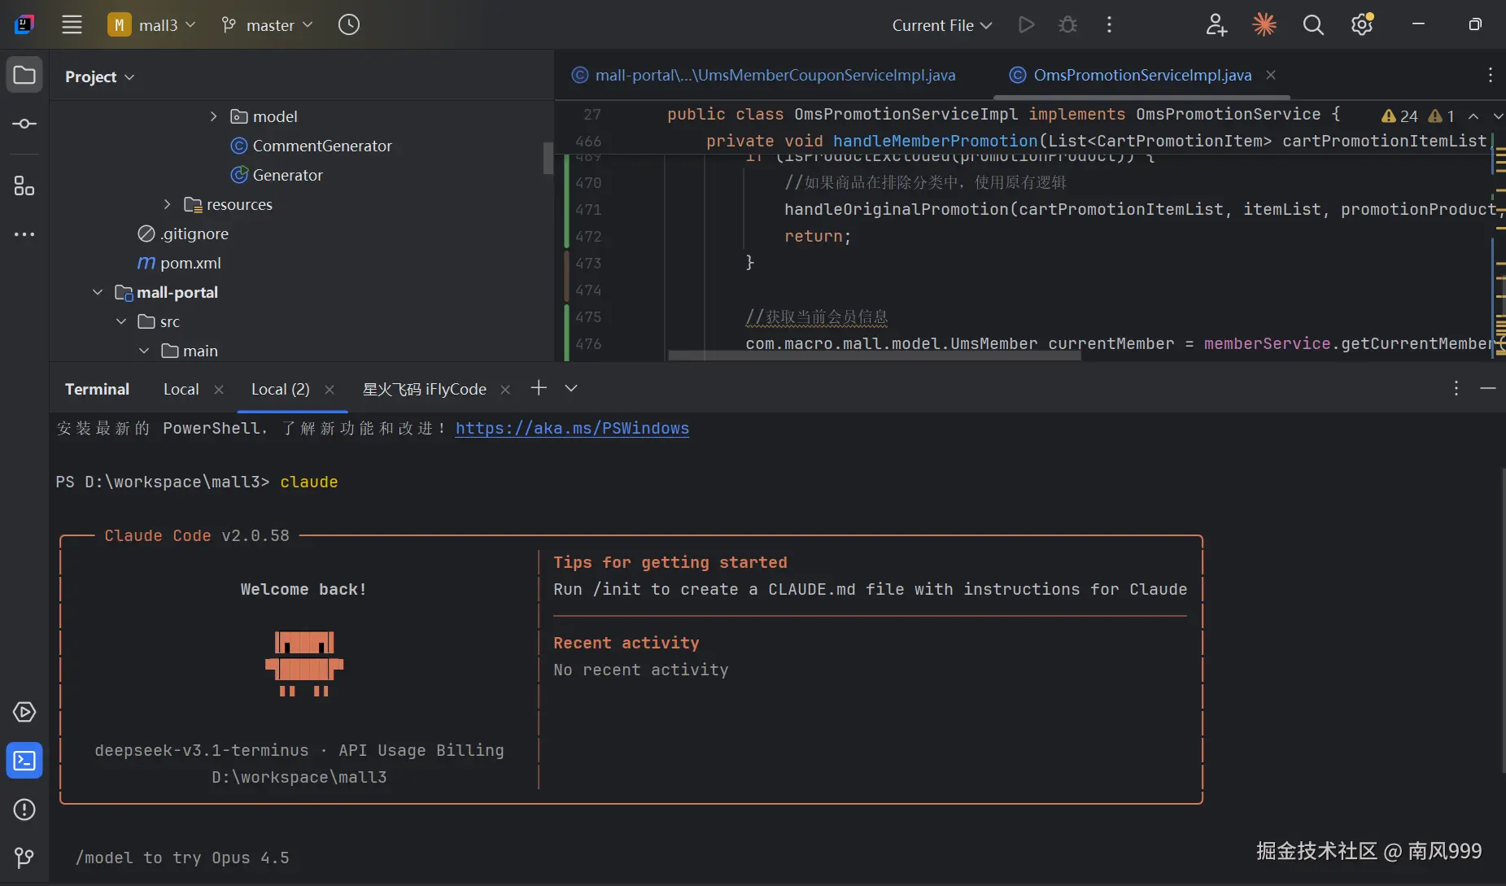Open the Git tool window icon
1506x886 pixels.
tap(24, 858)
